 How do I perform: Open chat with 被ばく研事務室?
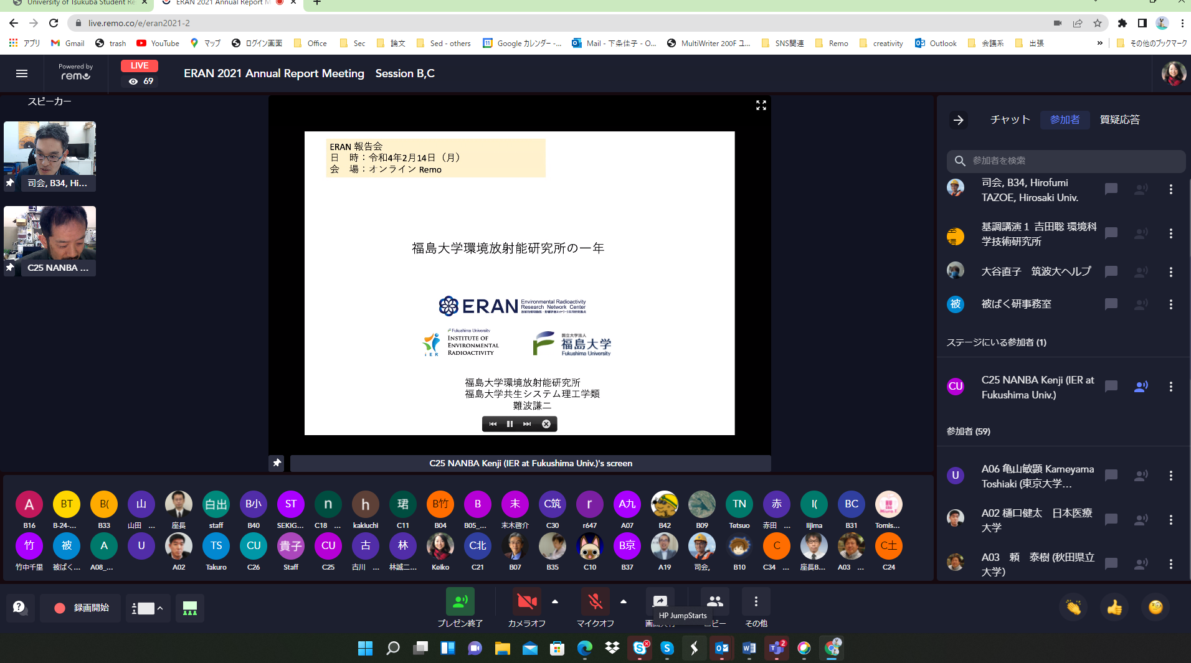click(1111, 304)
